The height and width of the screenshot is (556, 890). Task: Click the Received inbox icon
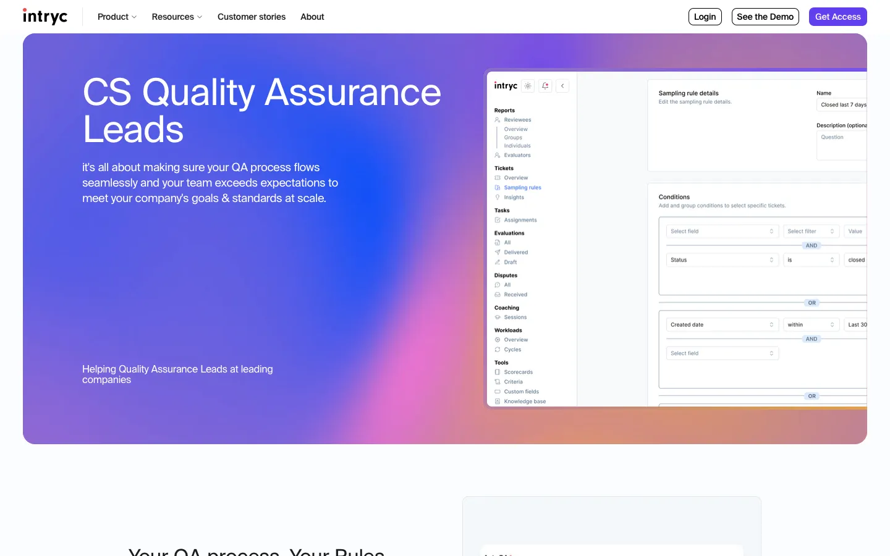tap(498, 295)
